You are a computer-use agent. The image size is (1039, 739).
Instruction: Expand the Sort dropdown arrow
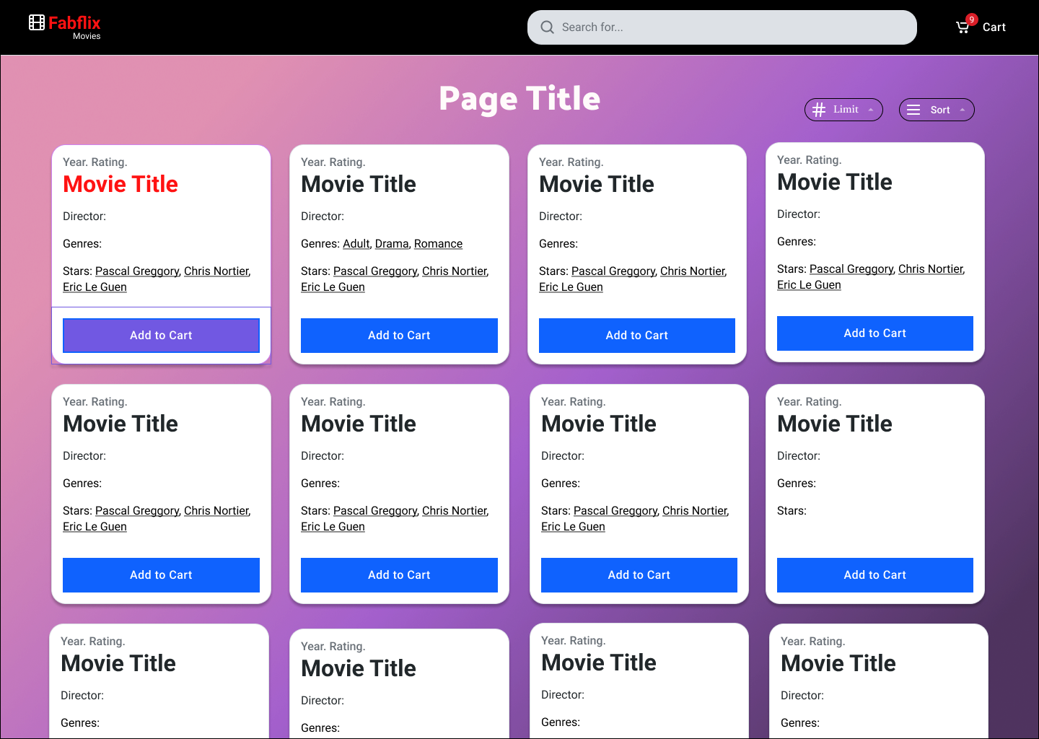coord(963,110)
